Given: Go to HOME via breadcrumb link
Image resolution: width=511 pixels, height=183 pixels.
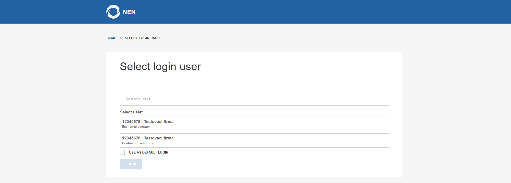Looking at the screenshot, I should tap(111, 38).
